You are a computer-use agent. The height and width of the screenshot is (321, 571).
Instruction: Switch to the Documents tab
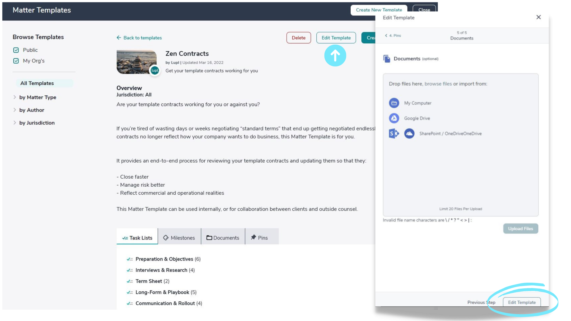[223, 238]
